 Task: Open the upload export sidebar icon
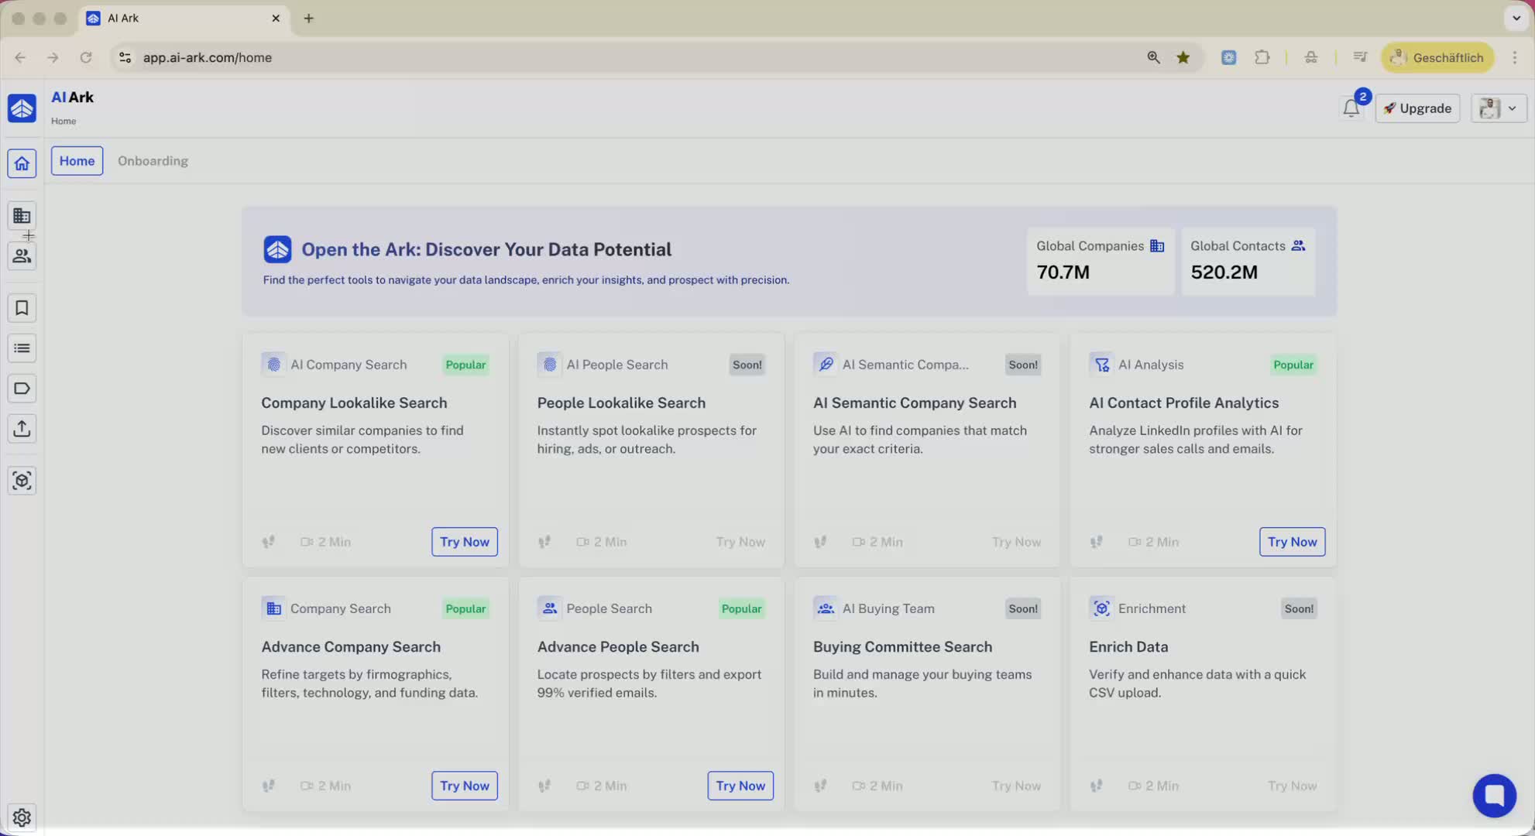click(x=22, y=429)
